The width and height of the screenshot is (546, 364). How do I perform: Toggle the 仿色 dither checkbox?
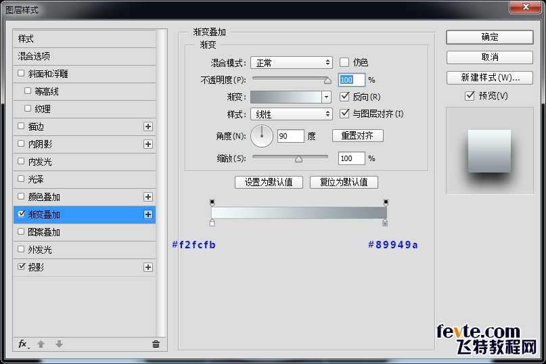coord(344,62)
